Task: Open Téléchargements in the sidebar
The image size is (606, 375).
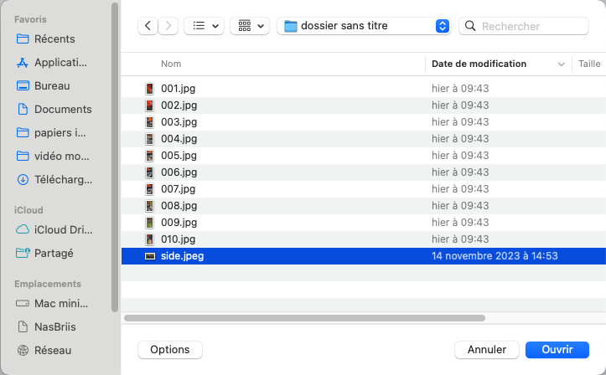Action: point(63,179)
